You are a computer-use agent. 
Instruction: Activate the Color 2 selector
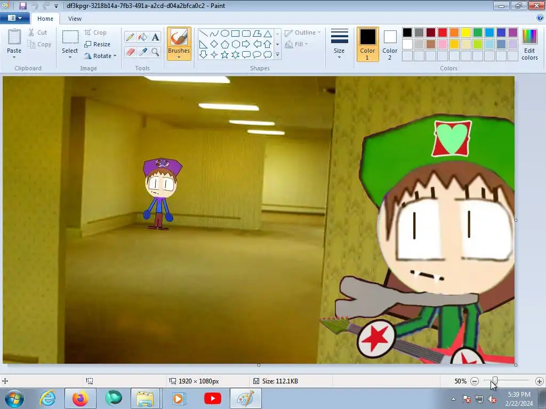point(390,44)
